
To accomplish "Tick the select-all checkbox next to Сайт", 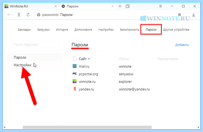I will click(x=74, y=59).
